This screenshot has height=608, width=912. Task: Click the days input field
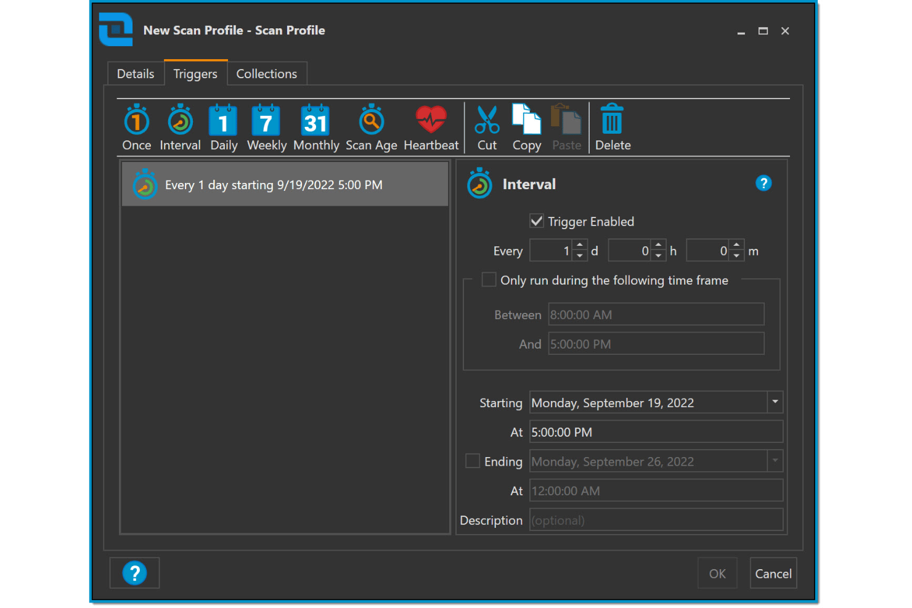pyautogui.click(x=552, y=251)
